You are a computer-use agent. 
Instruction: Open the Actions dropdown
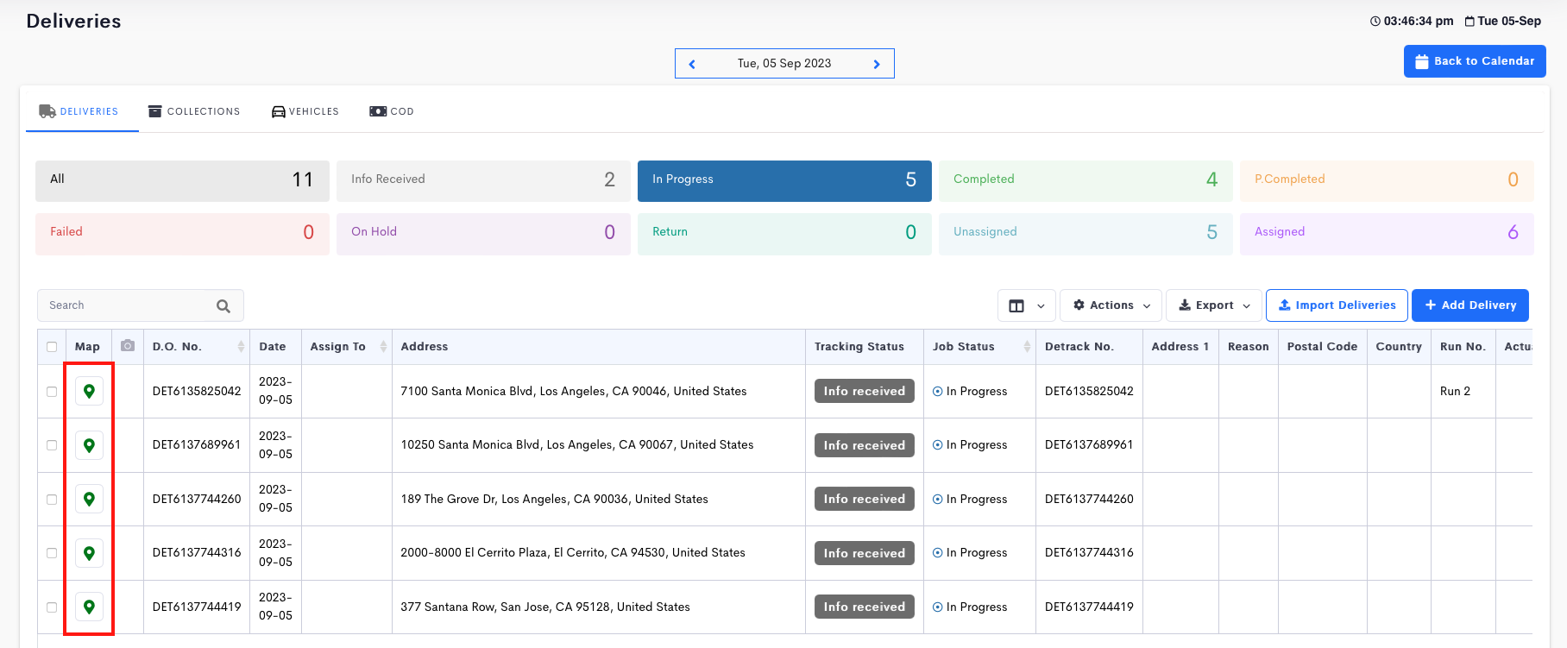click(x=1111, y=305)
